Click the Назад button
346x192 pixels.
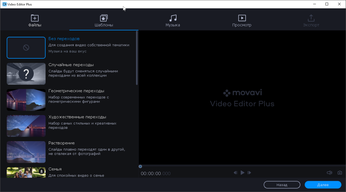pyautogui.click(x=282, y=185)
